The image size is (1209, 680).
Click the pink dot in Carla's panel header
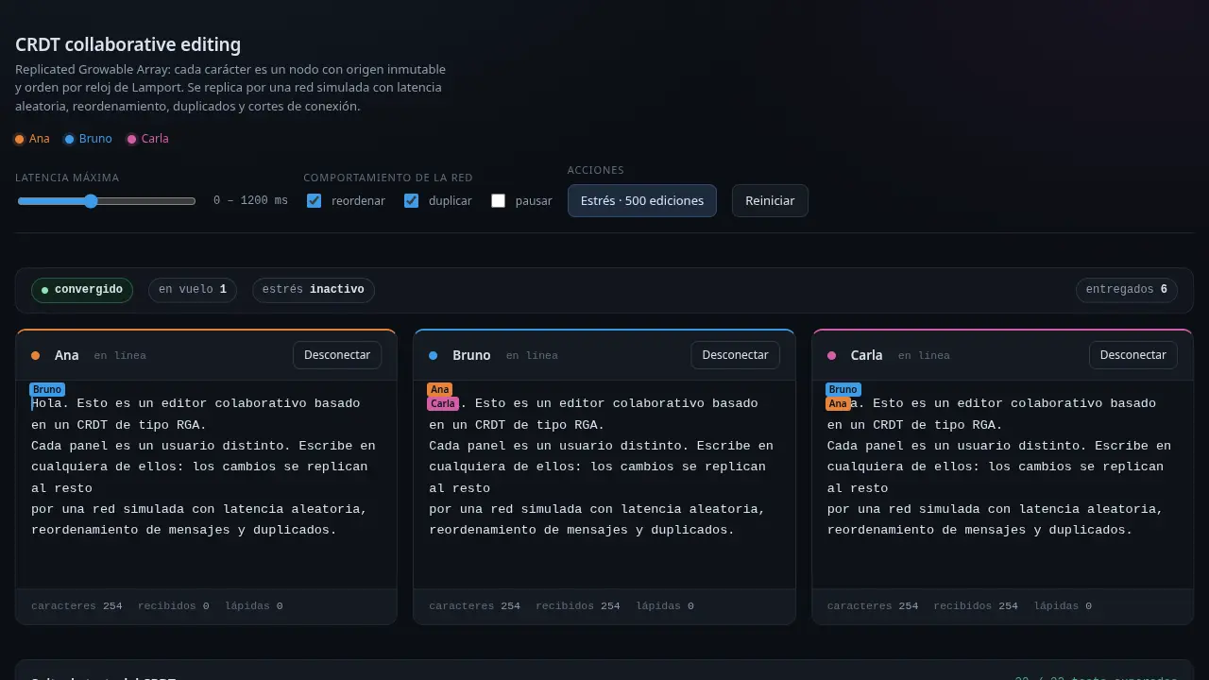click(x=832, y=356)
